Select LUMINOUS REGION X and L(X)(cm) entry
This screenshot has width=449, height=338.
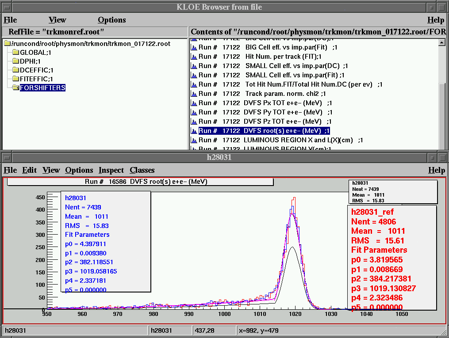click(281, 140)
